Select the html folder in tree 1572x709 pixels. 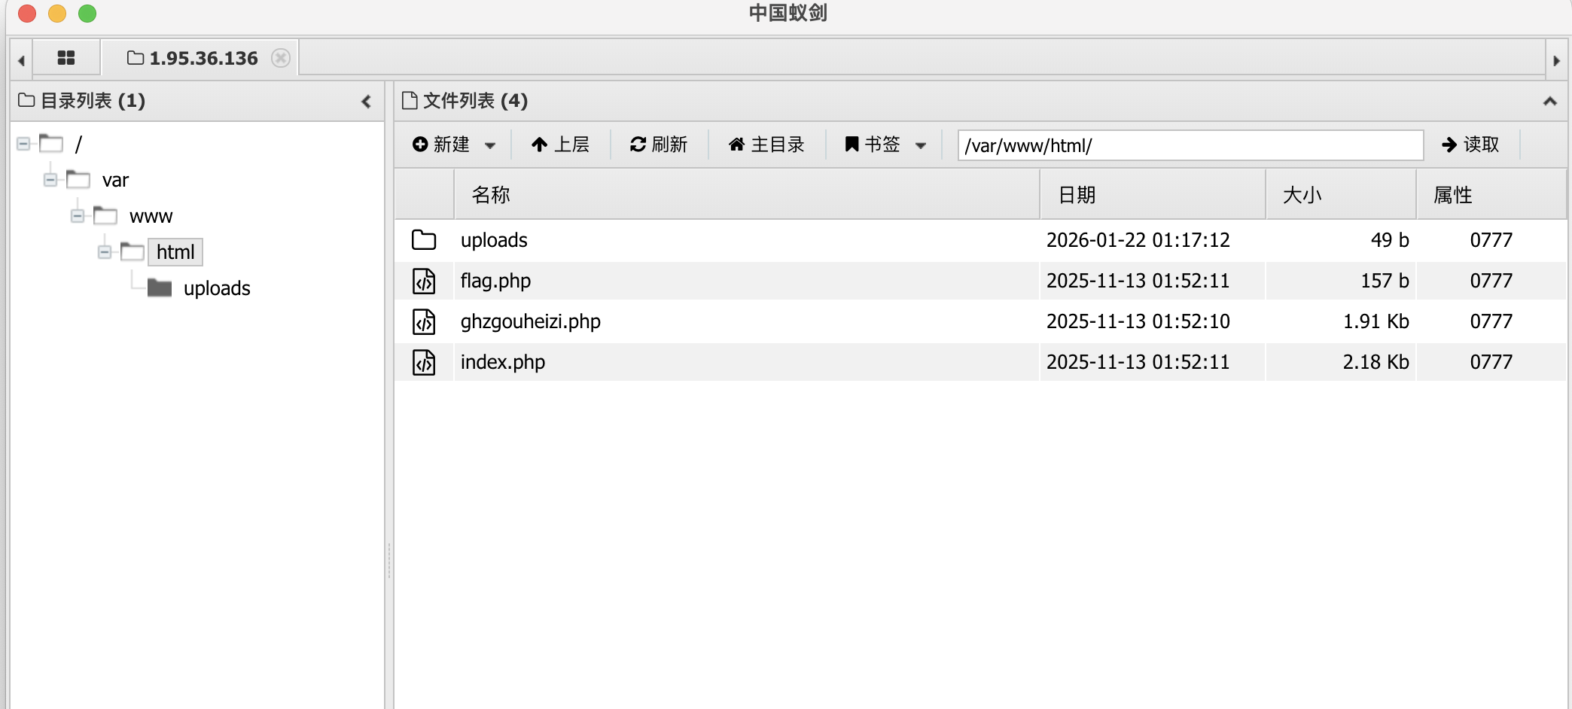(175, 252)
